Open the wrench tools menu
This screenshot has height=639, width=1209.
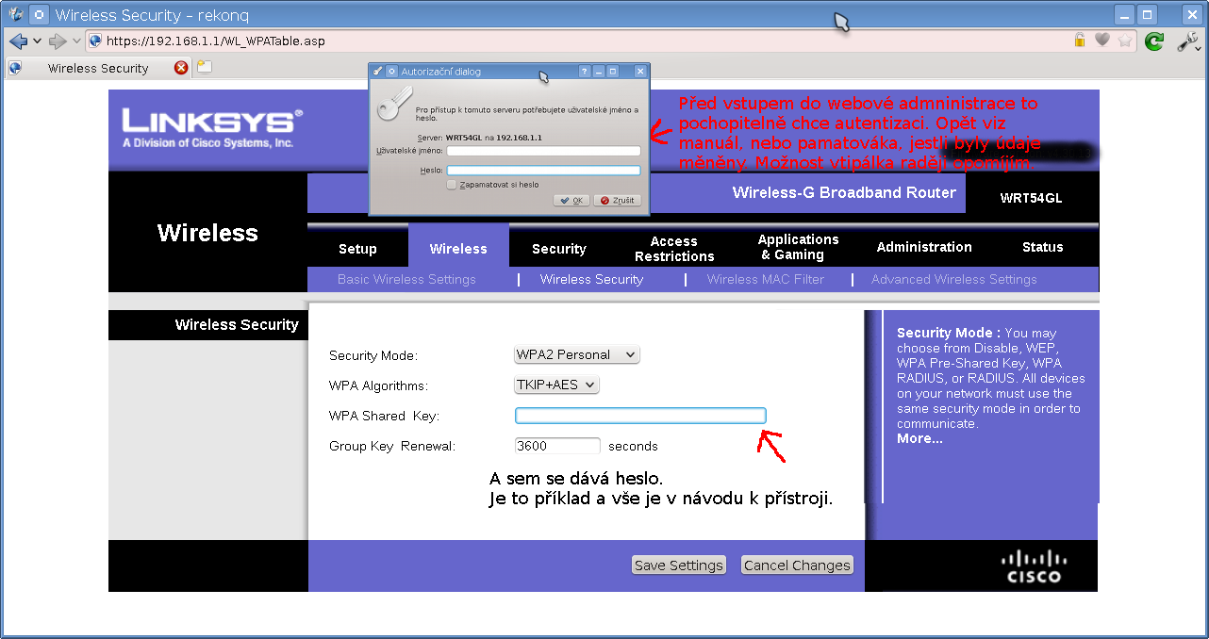pyautogui.click(x=1187, y=41)
